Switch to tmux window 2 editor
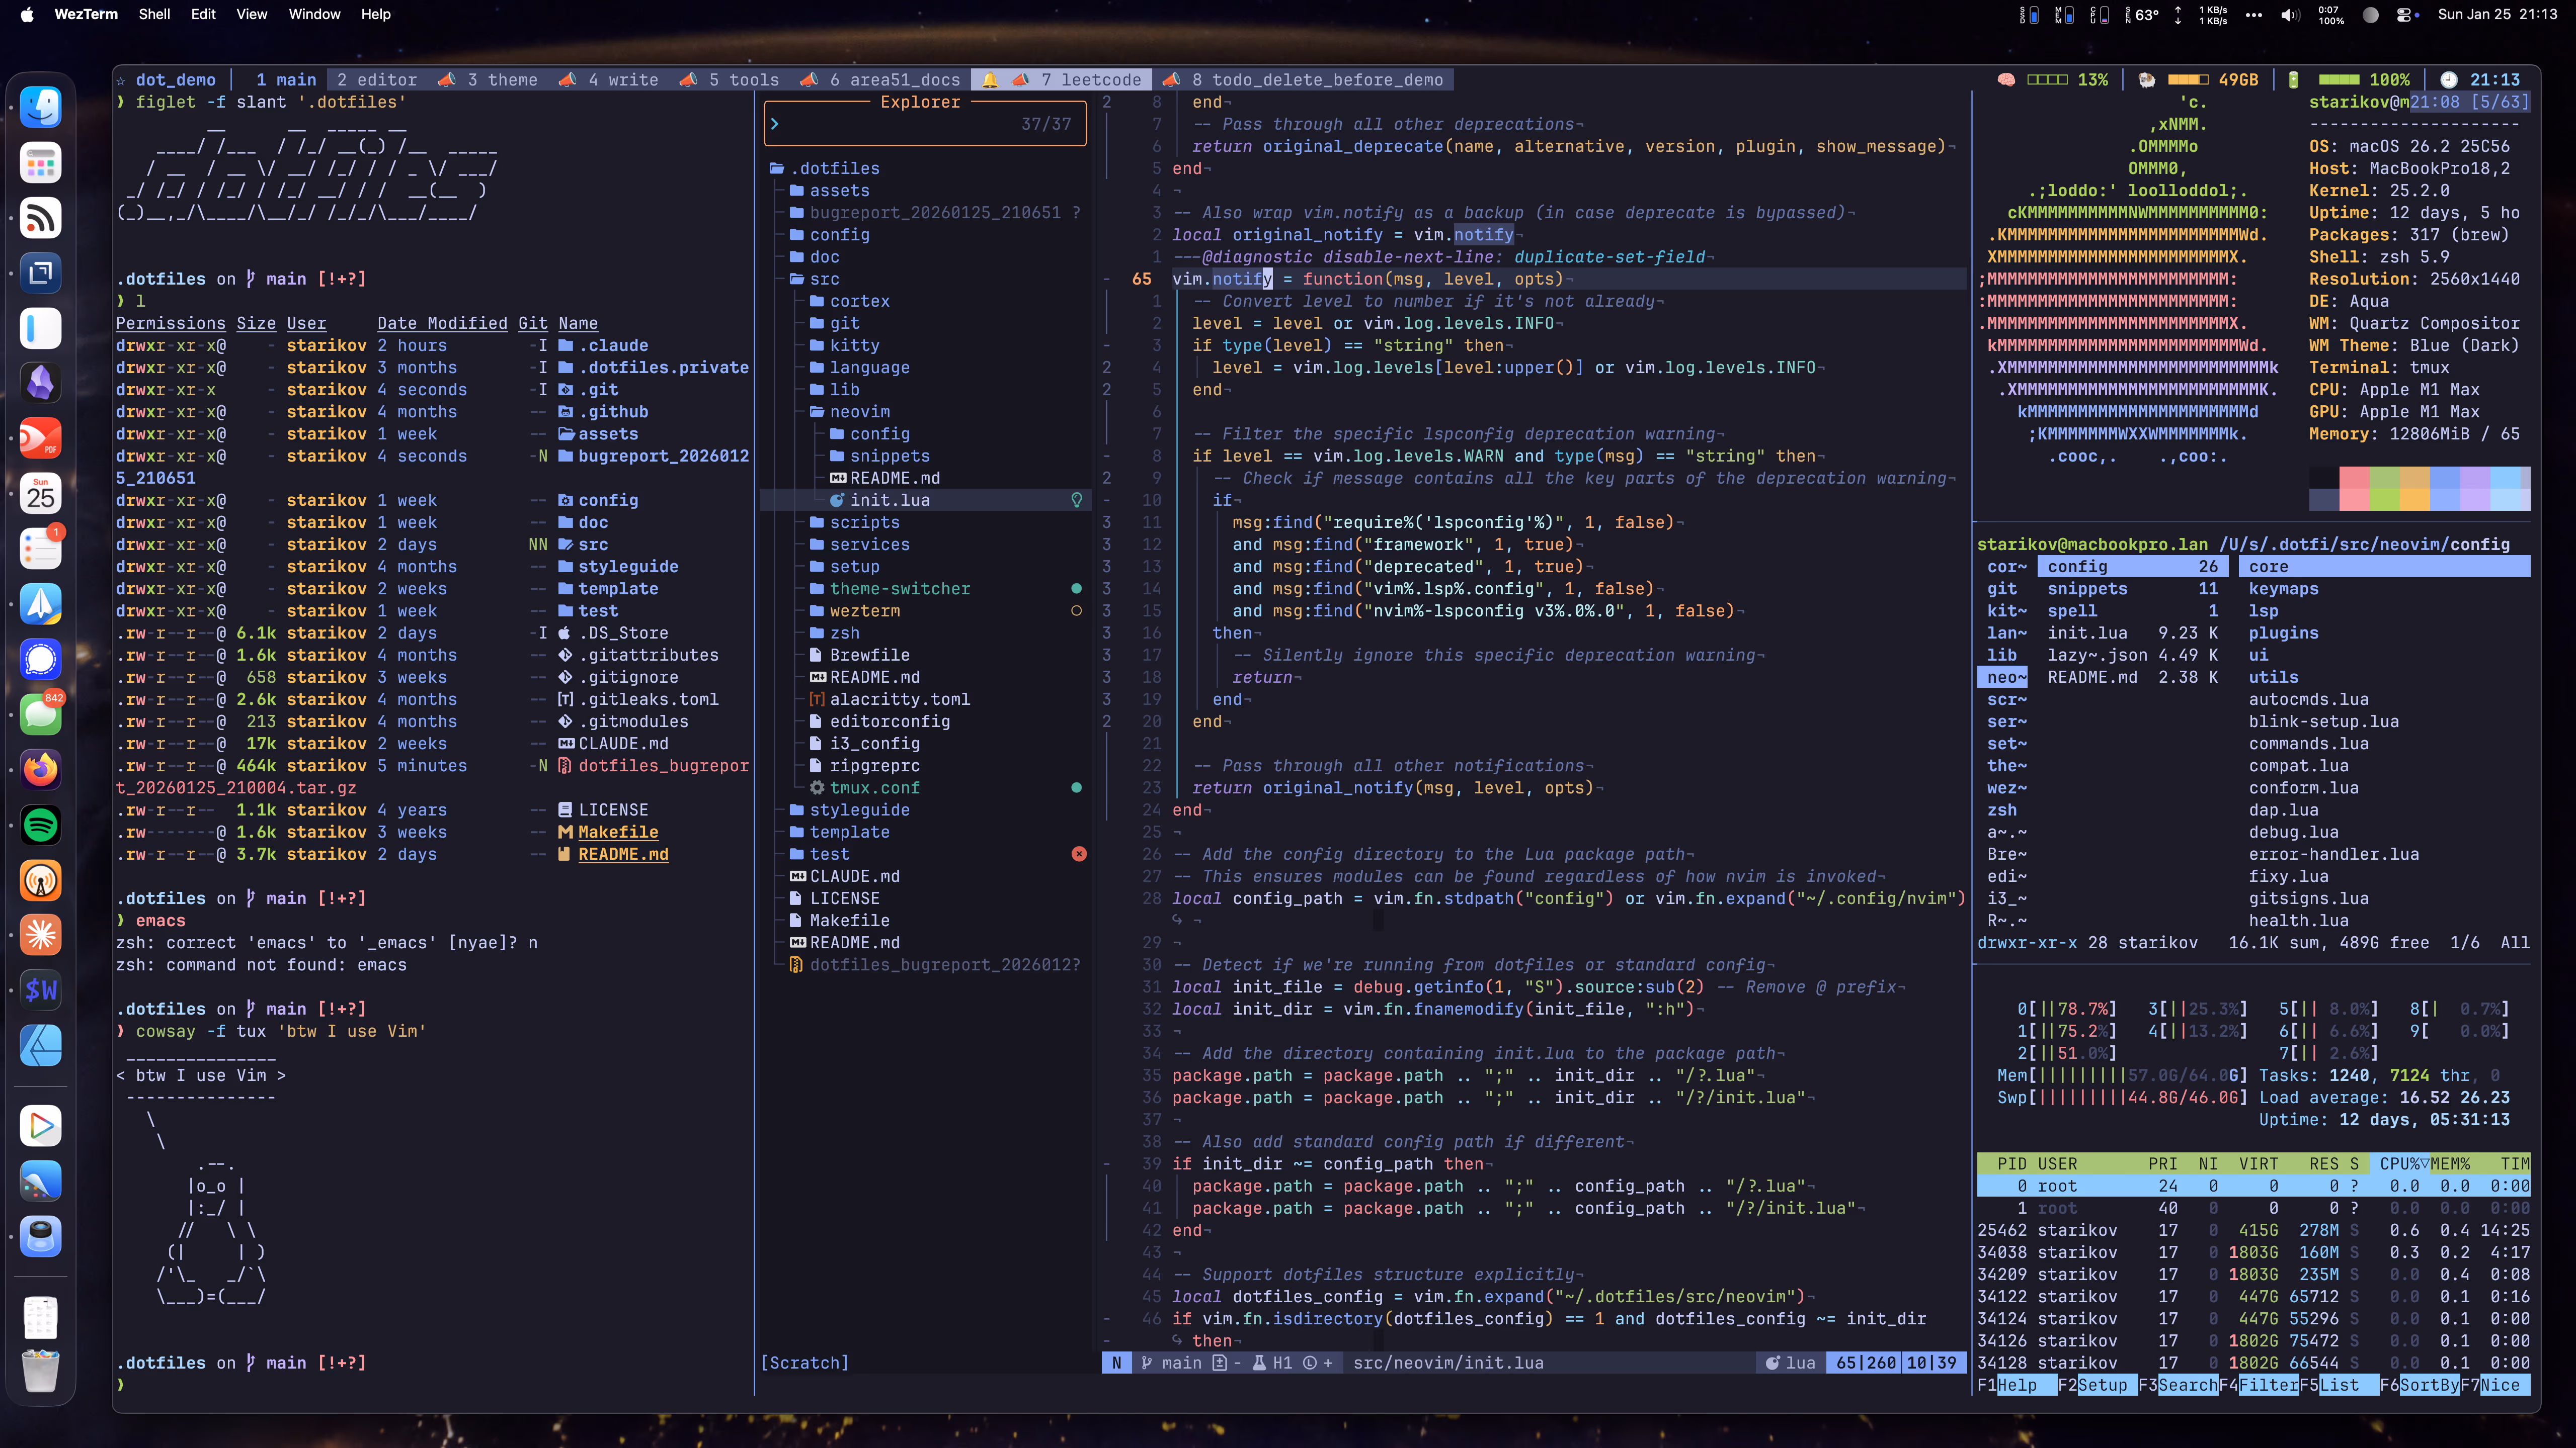 click(x=377, y=80)
